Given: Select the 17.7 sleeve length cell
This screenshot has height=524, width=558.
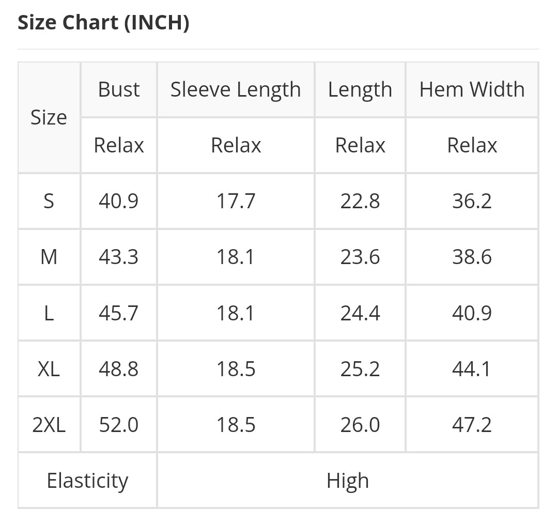Looking at the screenshot, I should pos(236,201).
